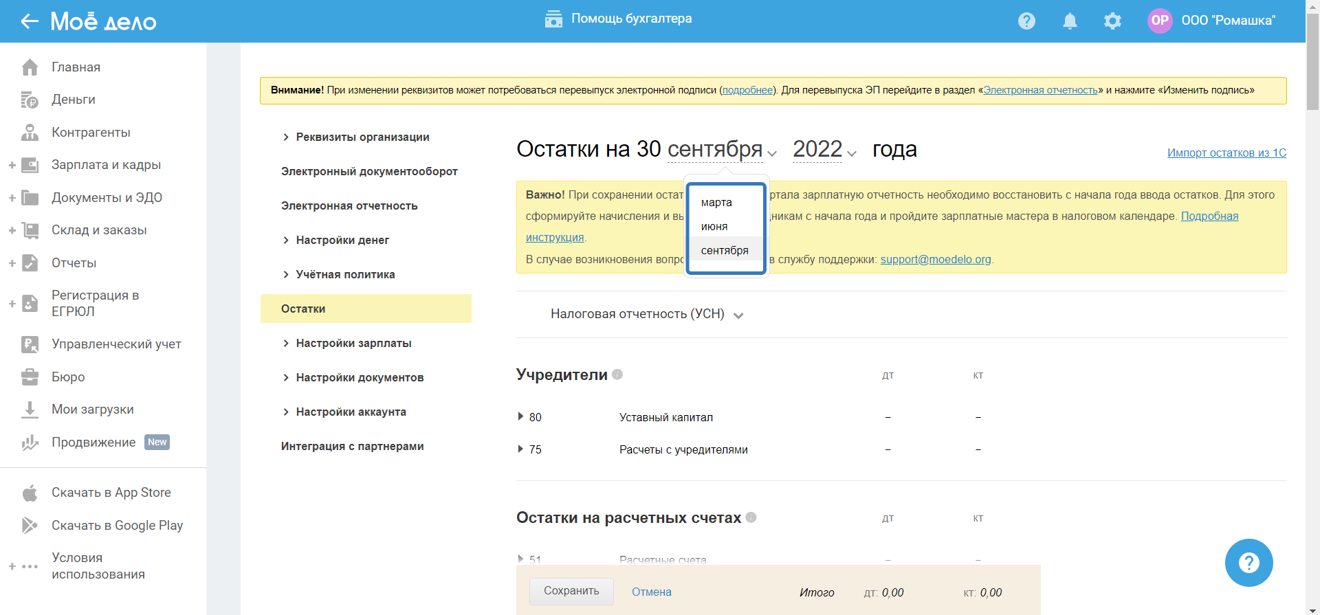Choose марта in month dropdown list
1320x615 pixels.
pos(716,203)
